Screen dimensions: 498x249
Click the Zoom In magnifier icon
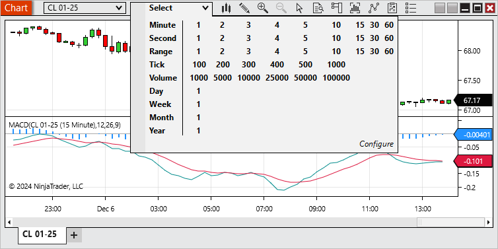(263, 8)
